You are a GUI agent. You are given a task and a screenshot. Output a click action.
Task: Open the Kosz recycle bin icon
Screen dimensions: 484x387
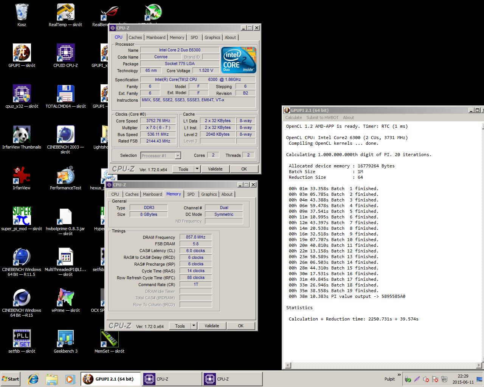(x=22, y=15)
